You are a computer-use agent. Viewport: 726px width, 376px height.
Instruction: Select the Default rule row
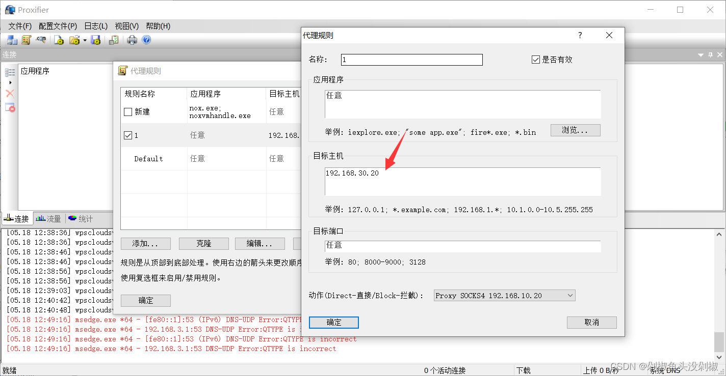coord(211,159)
